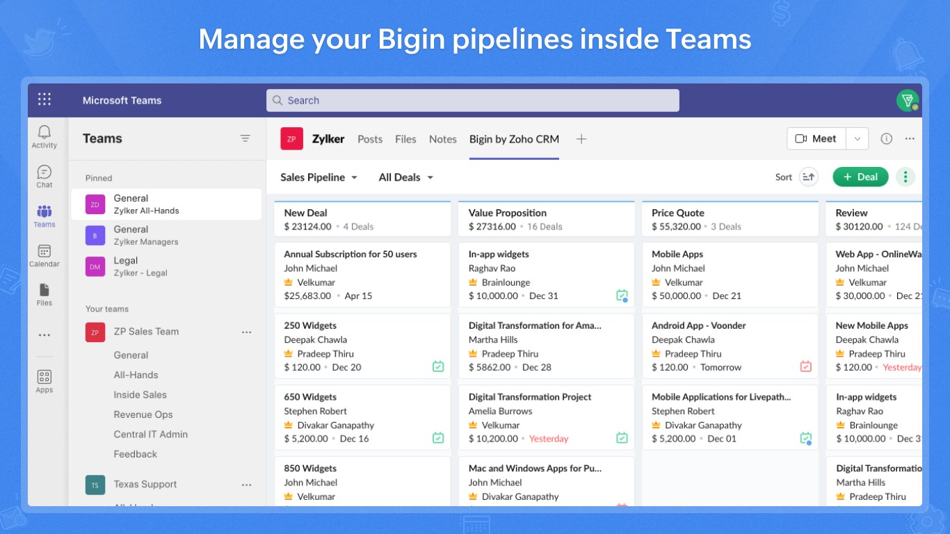Open Calendar in the left rail

45,256
